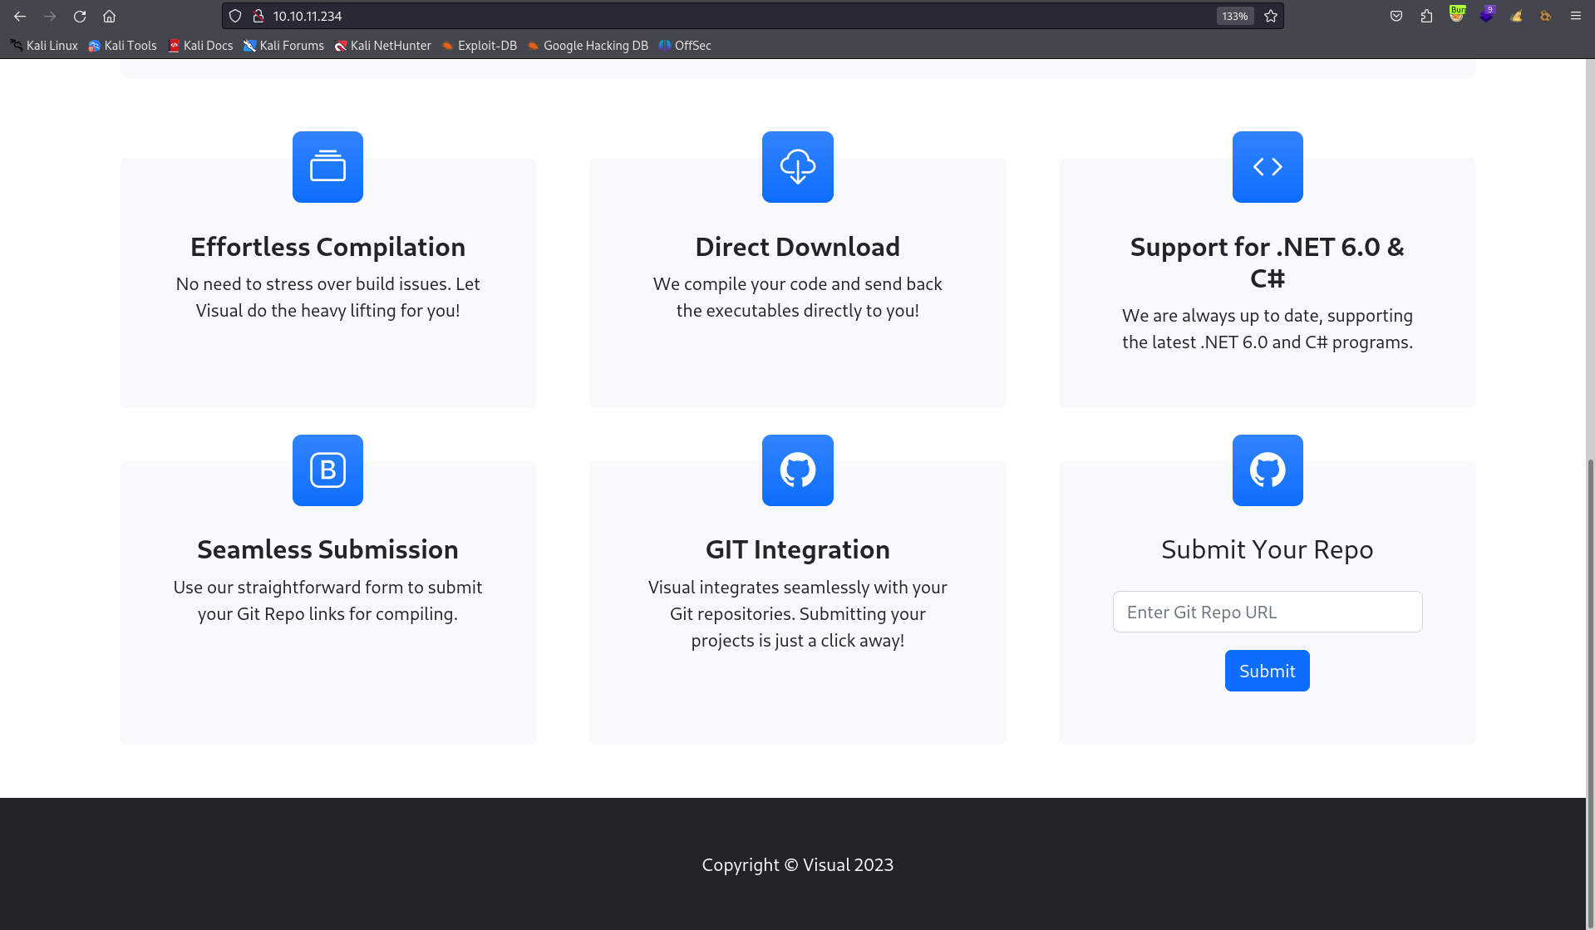Click the browser back arrow
1595x930 pixels.
coord(20,16)
